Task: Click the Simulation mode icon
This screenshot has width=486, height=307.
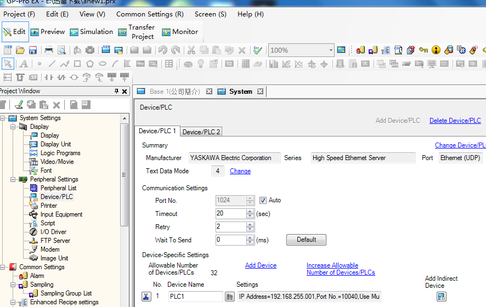Action: click(91, 32)
